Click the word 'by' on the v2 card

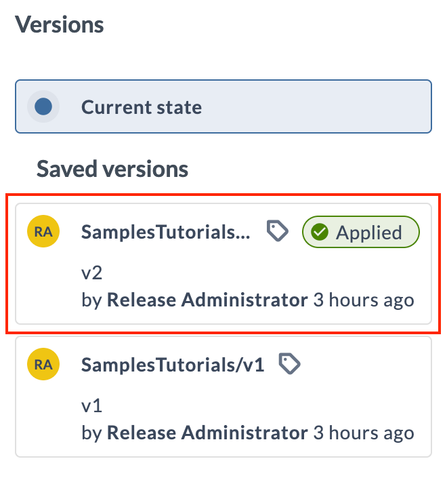coord(91,300)
